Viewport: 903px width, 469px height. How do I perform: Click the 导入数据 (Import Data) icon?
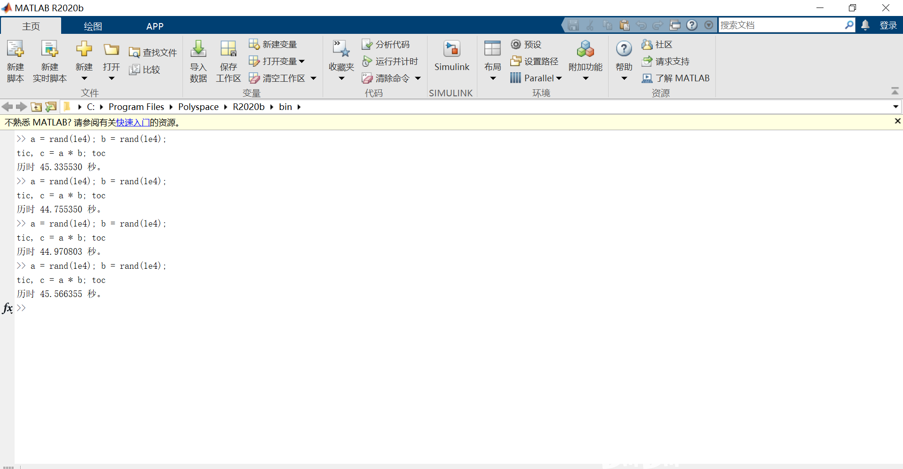point(198,49)
